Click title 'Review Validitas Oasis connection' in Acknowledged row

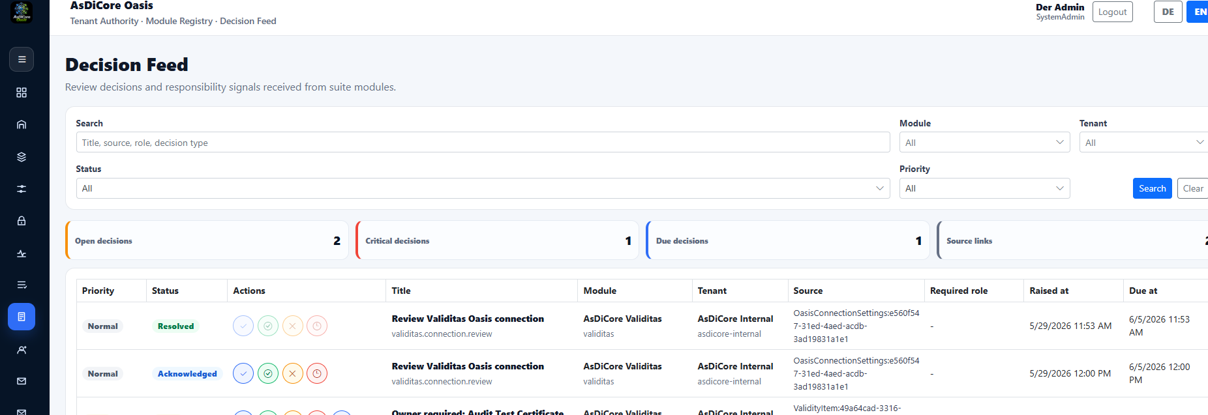[x=468, y=366]
